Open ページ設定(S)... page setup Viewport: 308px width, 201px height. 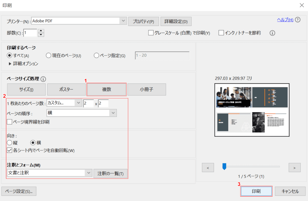click(x=19, y=191)
